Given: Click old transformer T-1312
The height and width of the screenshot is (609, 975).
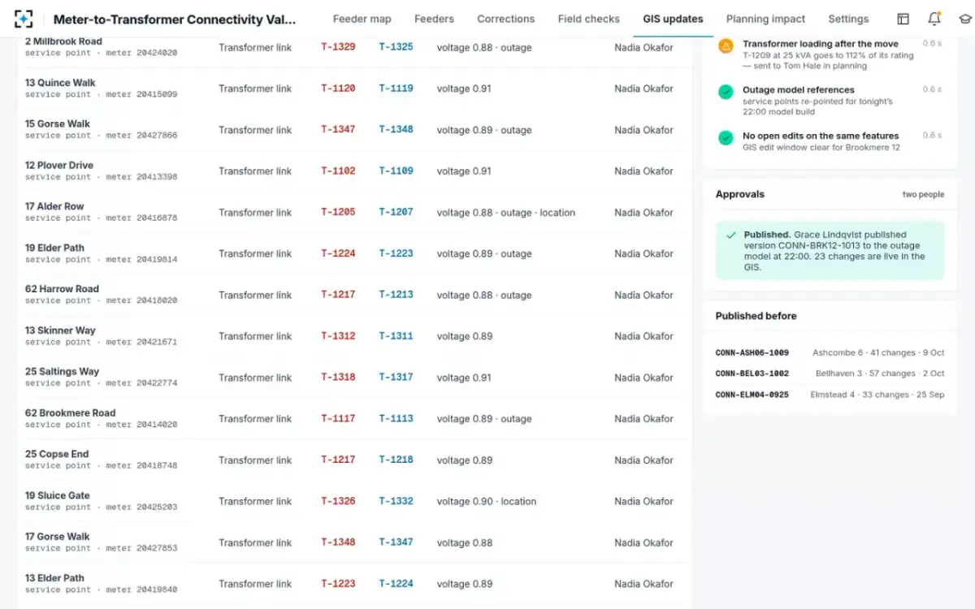Looking at the screenshot, I should pos(338,336).
